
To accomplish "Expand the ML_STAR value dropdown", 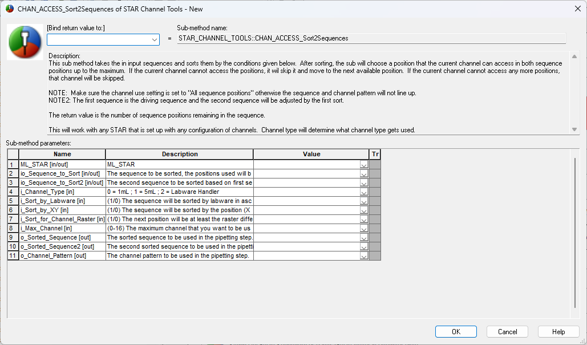I will pyautogui.click(x=364, y=164).
